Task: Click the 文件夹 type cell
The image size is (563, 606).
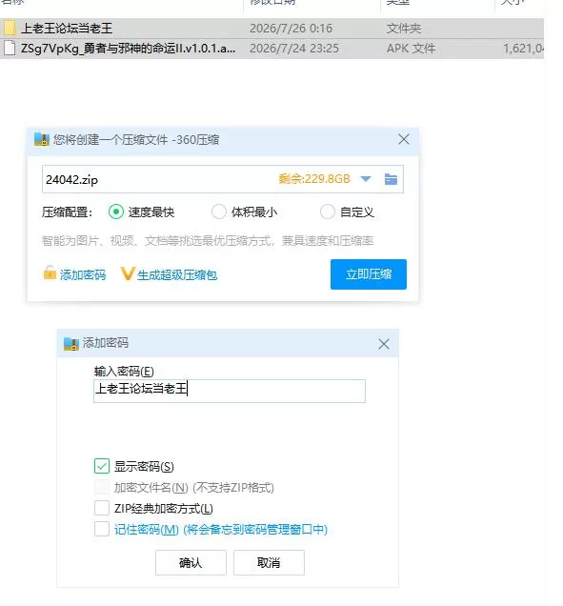Action: pos(403,29)
